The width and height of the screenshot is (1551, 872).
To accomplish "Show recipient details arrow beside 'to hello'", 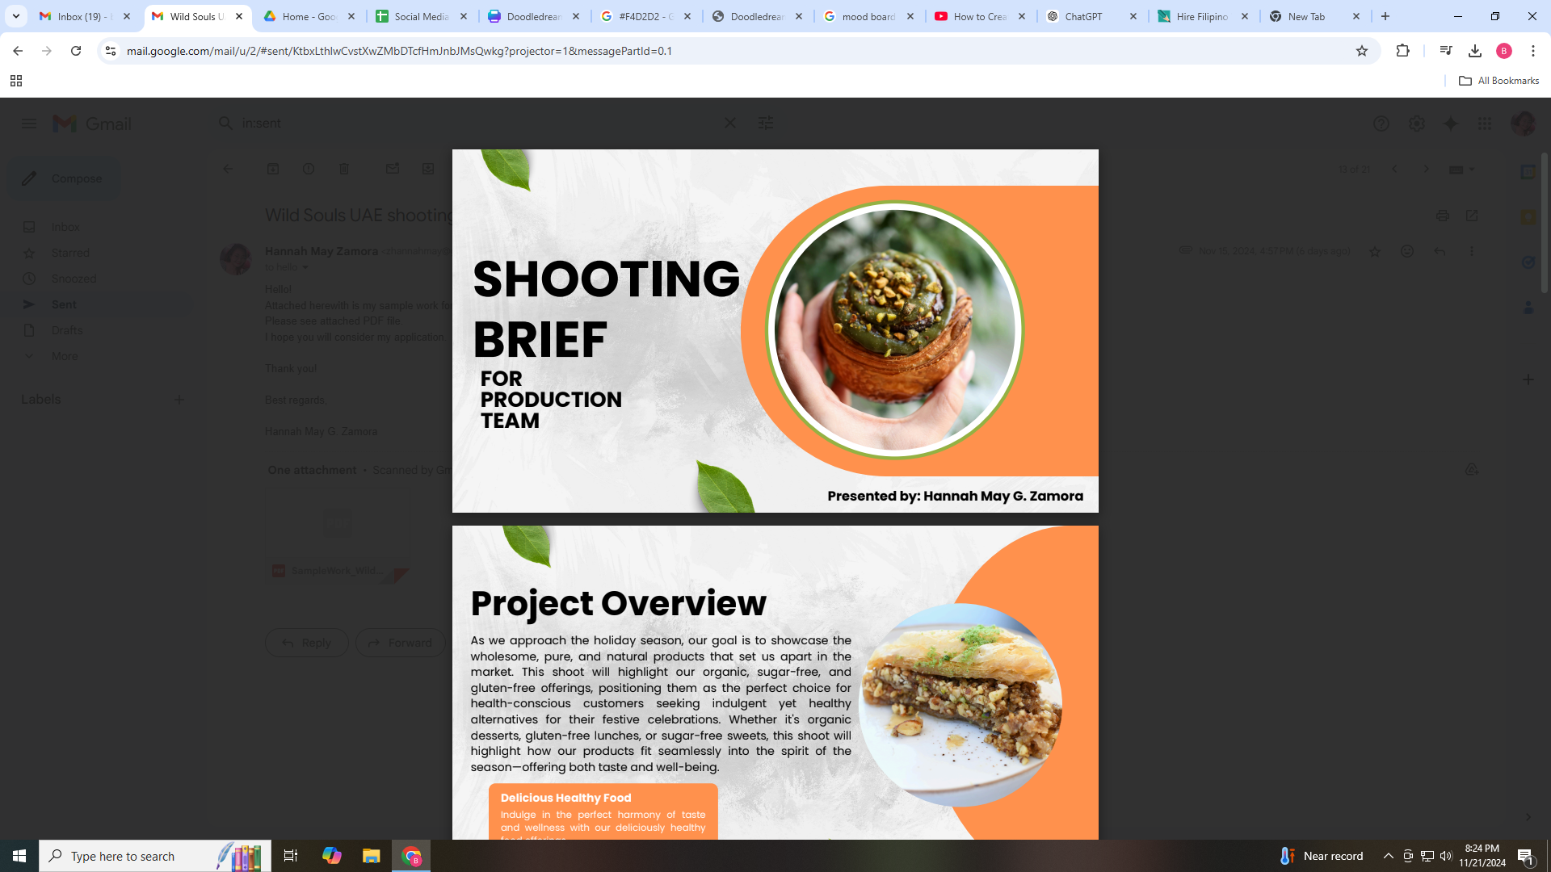I will tap(305, 267).
